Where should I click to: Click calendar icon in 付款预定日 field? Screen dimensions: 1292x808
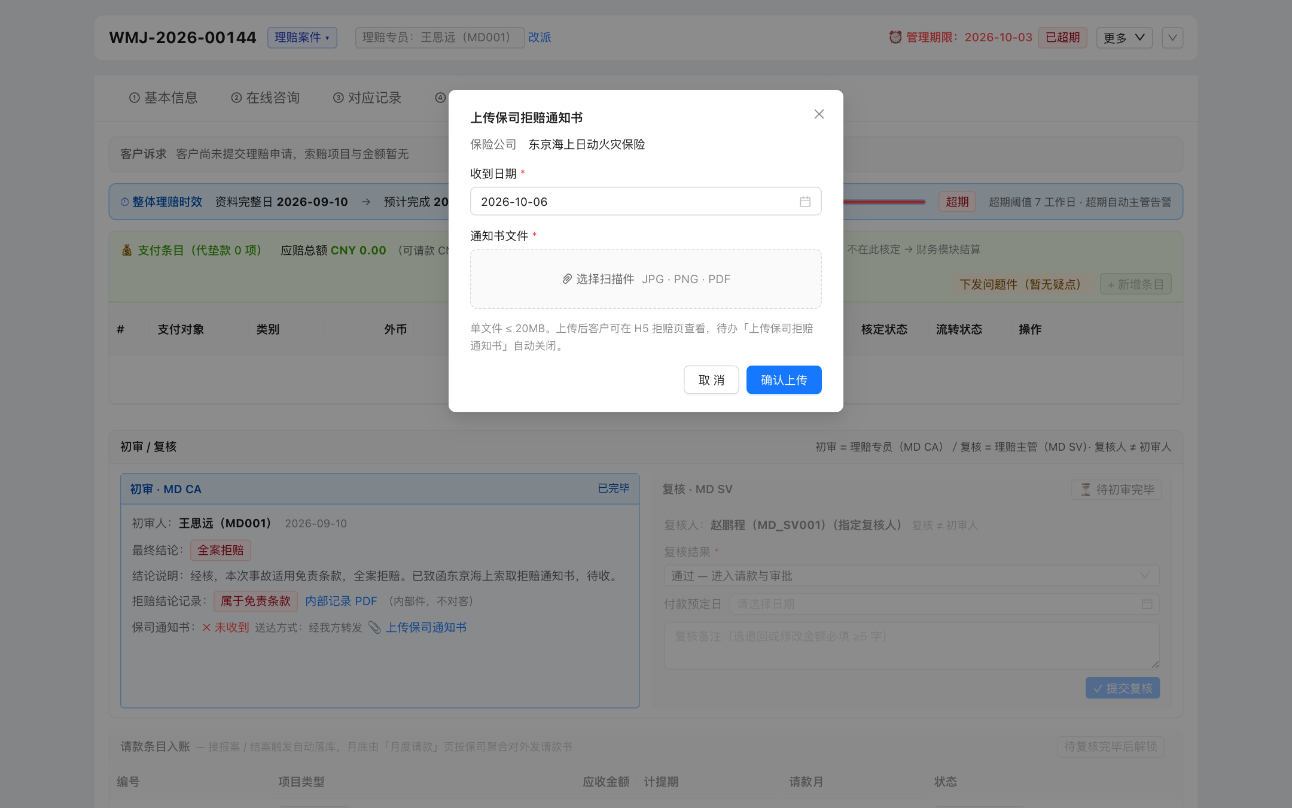1147,604
